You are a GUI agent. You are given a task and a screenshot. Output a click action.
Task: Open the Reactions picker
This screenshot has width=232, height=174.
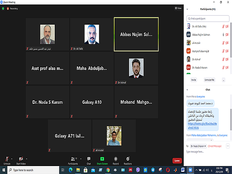128,159
